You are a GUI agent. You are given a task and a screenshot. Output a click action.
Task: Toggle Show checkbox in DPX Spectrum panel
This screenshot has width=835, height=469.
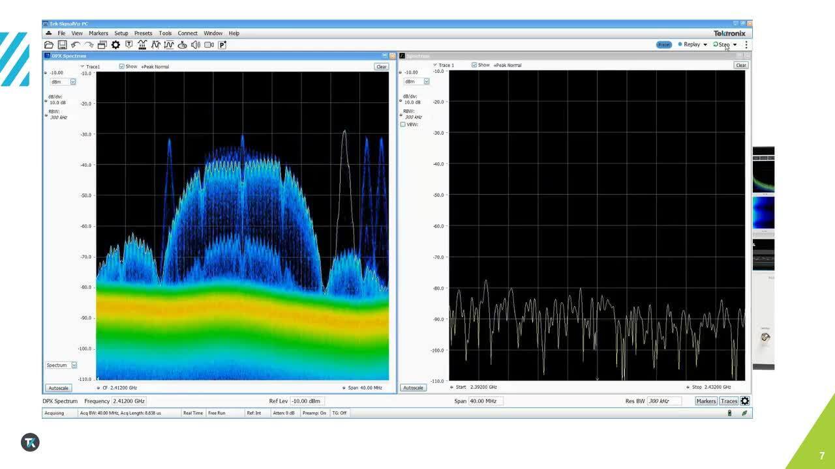click(x=122, y=66)
